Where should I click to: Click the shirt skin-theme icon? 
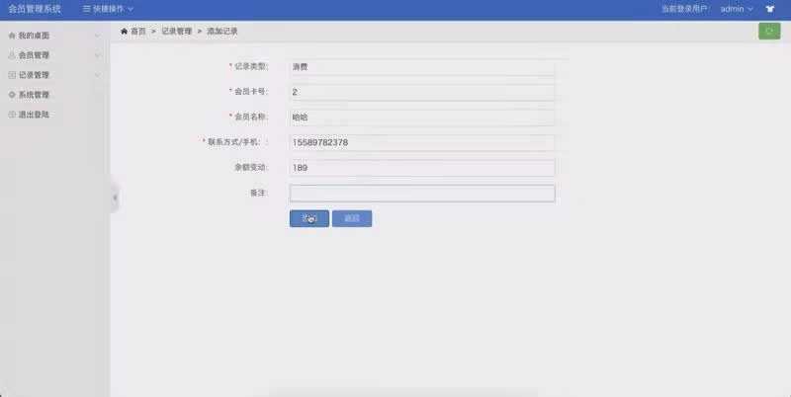point(770,9)
